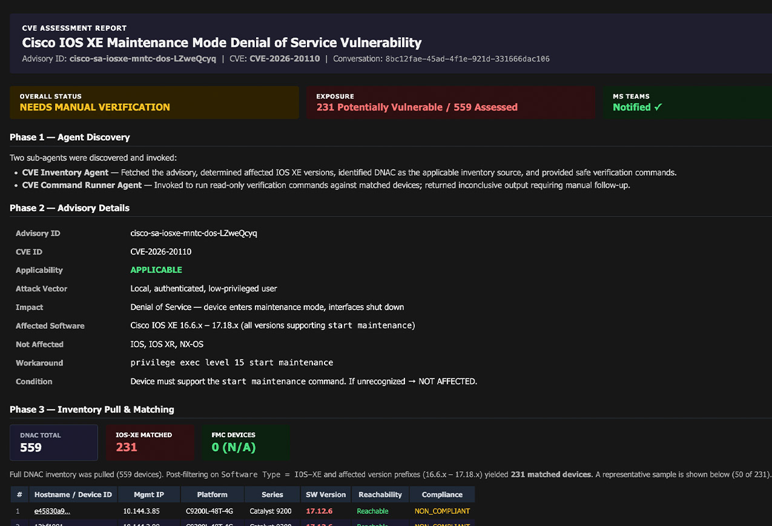Click the Series column header
772x526 pixels.
(x=272, y=495)
